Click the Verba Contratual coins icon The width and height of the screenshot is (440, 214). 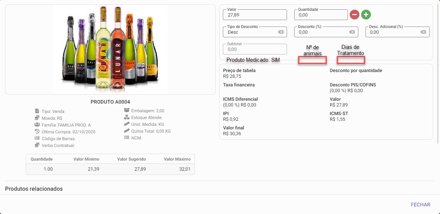click(37, 145)
